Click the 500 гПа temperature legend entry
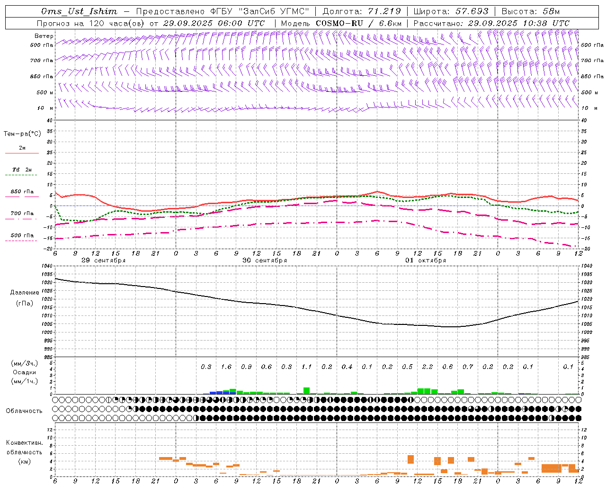This screenshot has width=606, height=485. pos(22,235)
